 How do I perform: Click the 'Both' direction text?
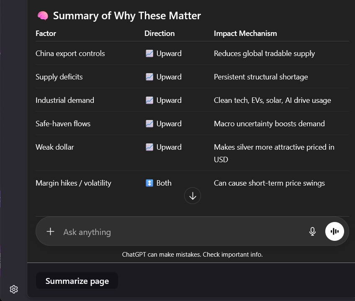[164, 183]
